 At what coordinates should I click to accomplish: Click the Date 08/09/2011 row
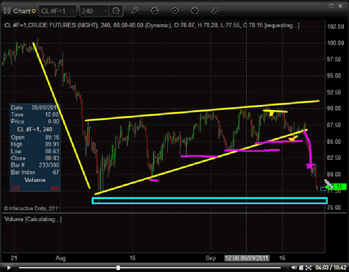click(35, 108)
